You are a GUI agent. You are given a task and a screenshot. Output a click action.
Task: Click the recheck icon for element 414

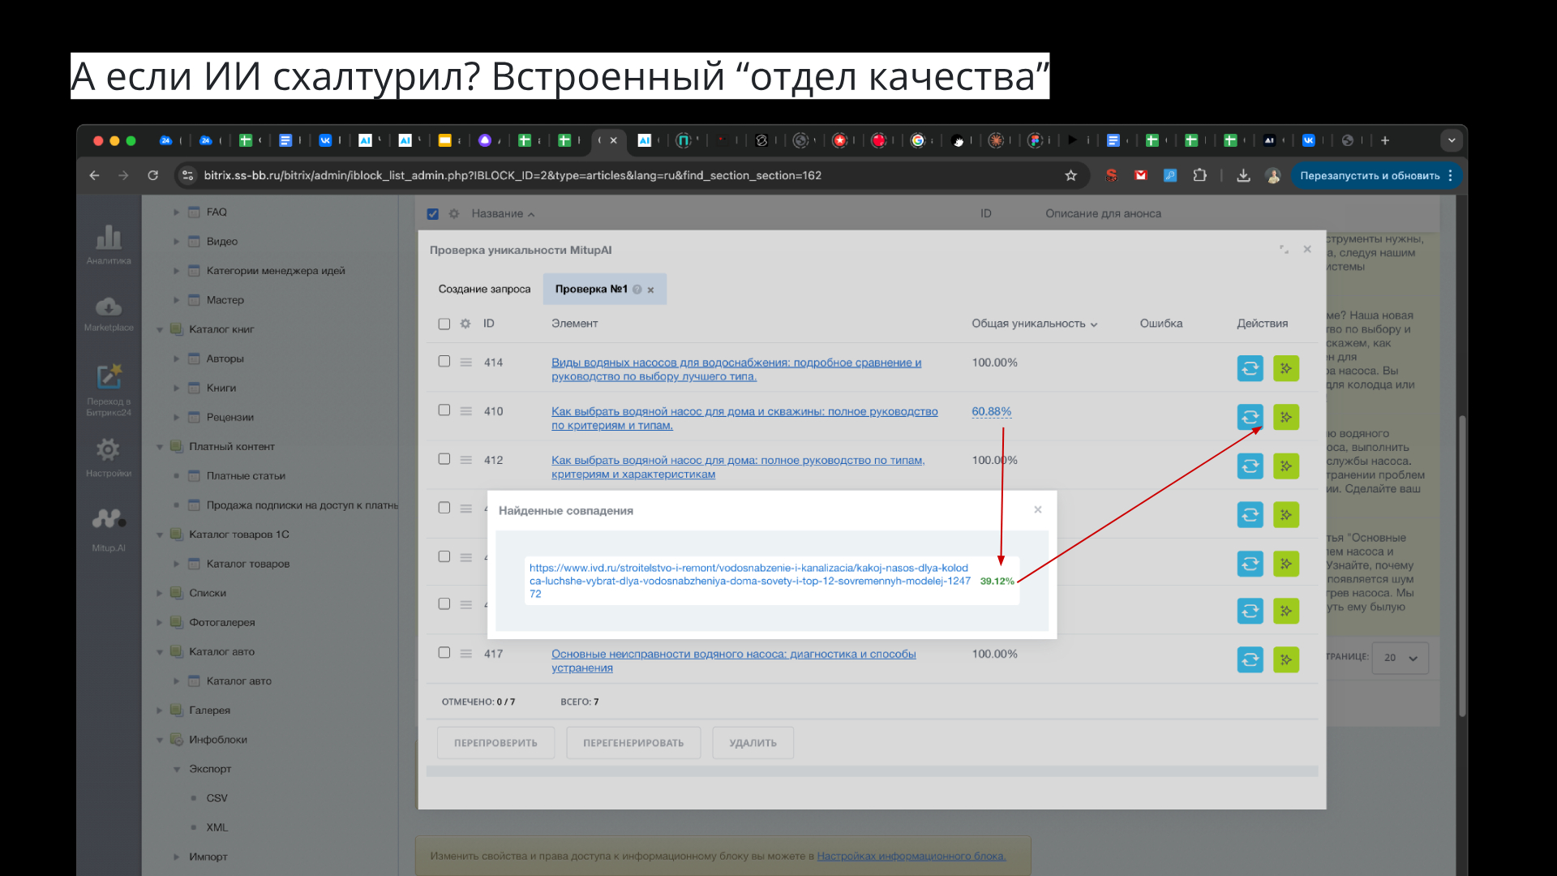coord(1250,367)
